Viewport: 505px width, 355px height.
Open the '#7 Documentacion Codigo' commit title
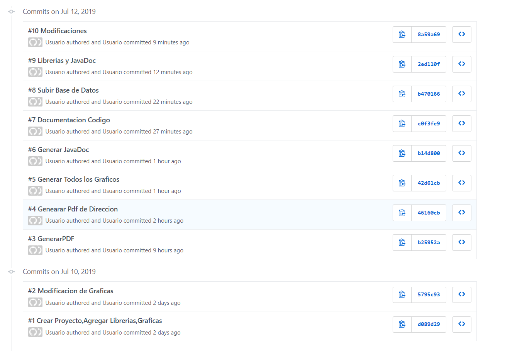click(69, 120)
